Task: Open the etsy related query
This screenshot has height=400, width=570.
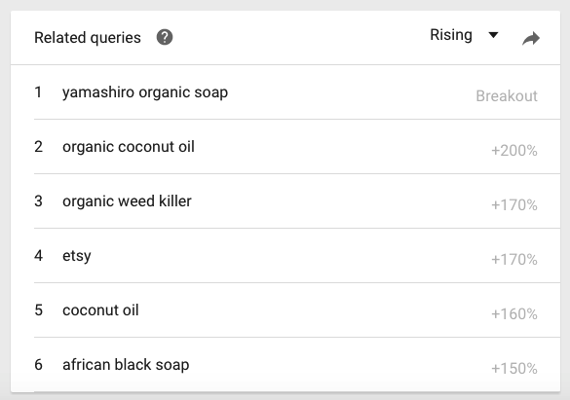Action: coord(77,256)
